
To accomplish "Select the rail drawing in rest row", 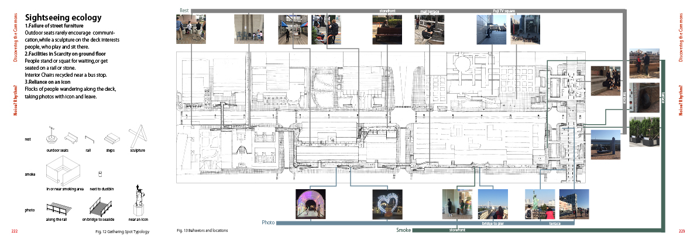I will tap(89, 138).
